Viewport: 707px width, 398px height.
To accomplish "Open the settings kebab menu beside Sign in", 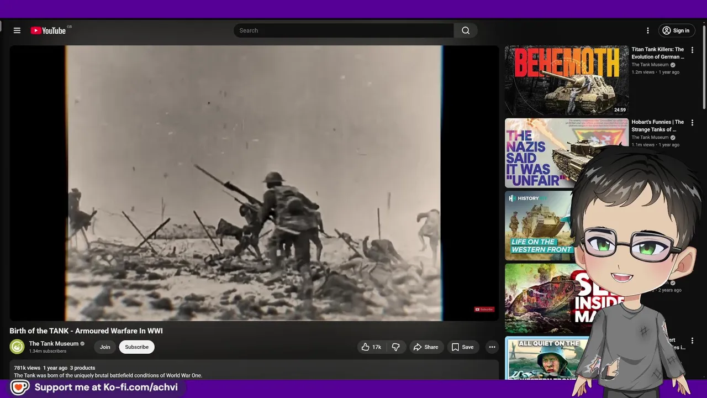I will pyautogui.click(x=648, y=30).
